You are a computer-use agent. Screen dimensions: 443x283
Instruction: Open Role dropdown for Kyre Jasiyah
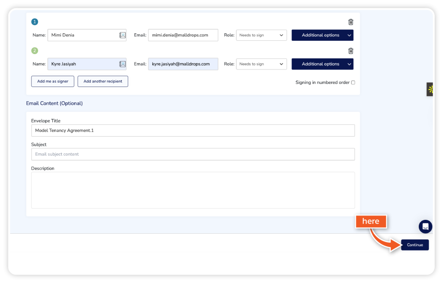tap(261, 64)
